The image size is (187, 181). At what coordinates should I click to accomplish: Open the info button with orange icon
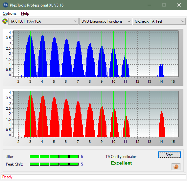point(176,167)
